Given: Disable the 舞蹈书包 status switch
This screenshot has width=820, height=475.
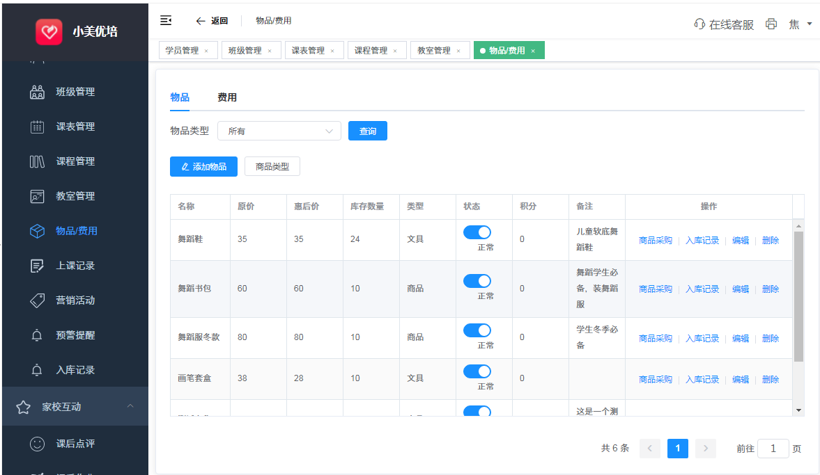Looking at the screenshot, I should coord(477,281).
